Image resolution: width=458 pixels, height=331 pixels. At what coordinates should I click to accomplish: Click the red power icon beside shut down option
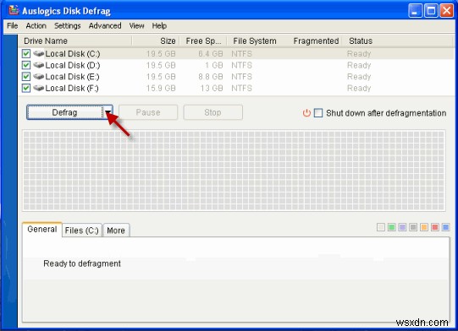coord(306,113)
